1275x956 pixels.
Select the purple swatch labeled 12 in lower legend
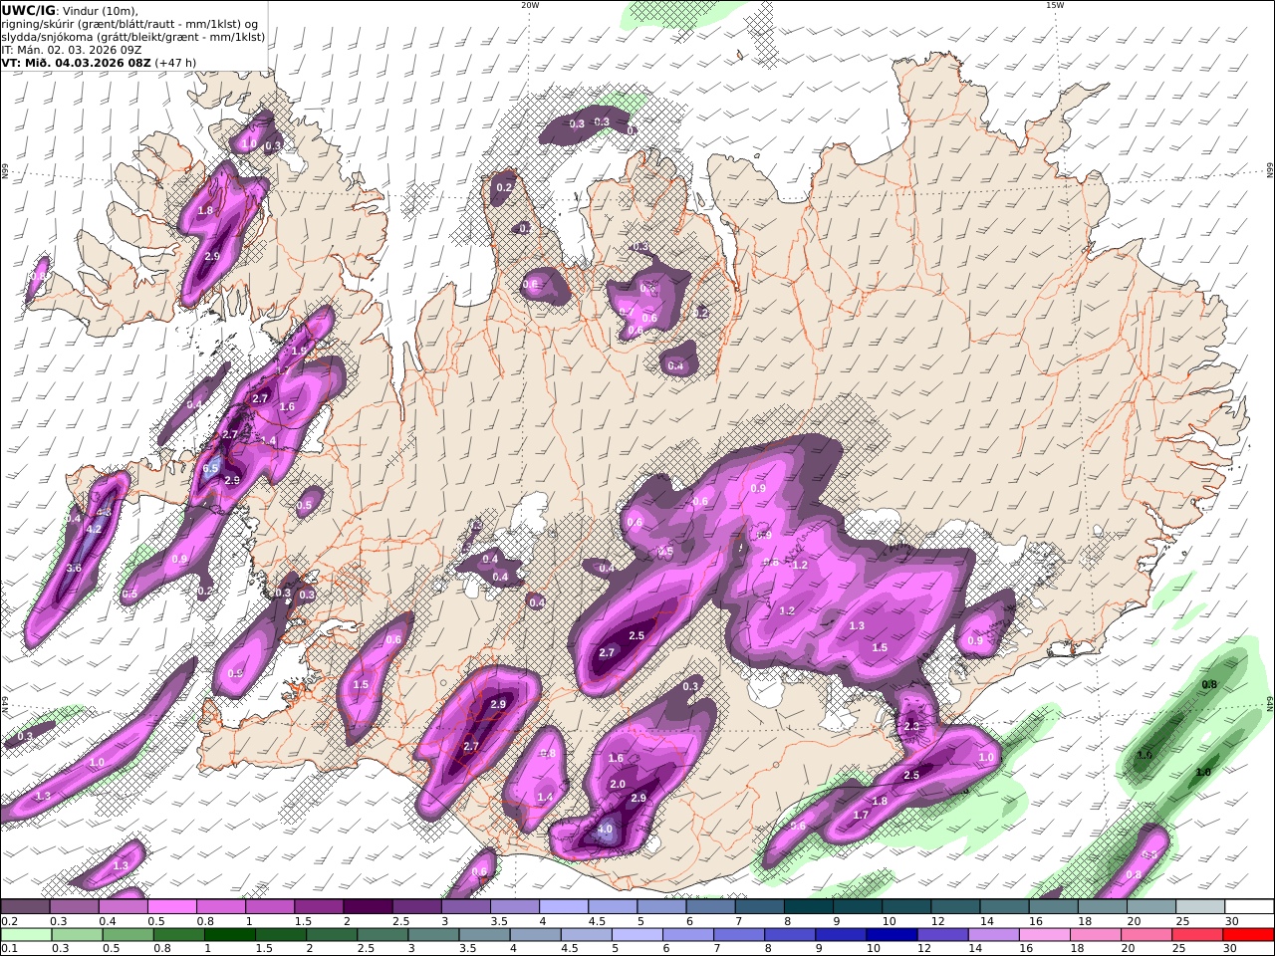[x=942, y=934]
